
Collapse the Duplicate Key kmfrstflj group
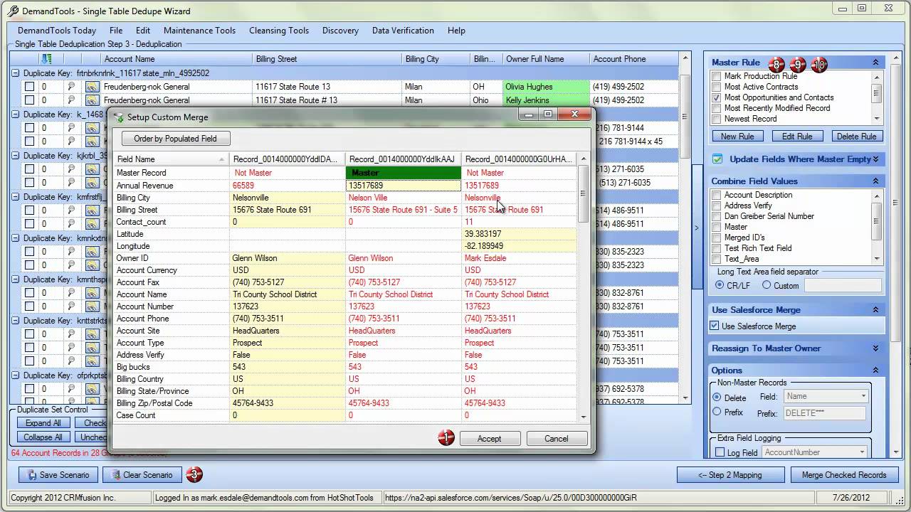[16, 197]
